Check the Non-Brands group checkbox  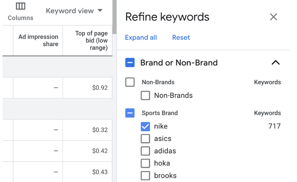pos(130,82)
